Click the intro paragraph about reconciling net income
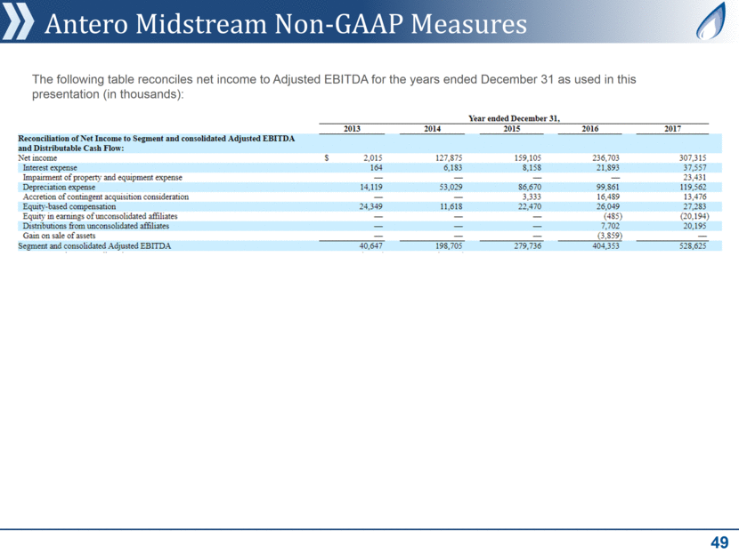Image resolution: width=739 pixels, height=554 pixels. [x=334, y=86]
